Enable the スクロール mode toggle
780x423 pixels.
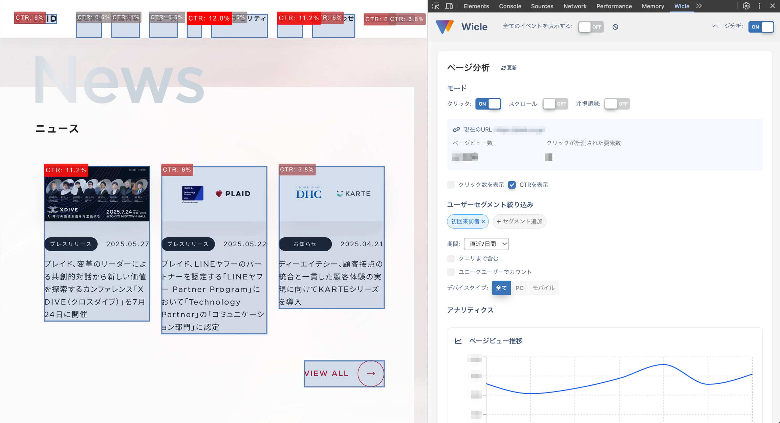pos(555,104)
